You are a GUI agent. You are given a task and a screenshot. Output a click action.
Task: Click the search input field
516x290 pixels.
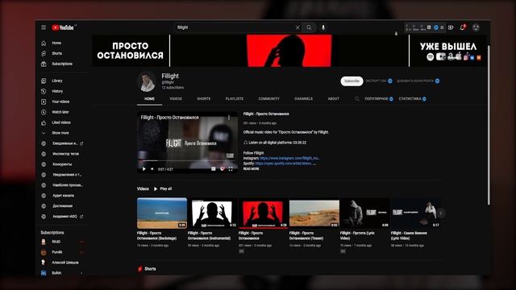click(x=235, y=27)
